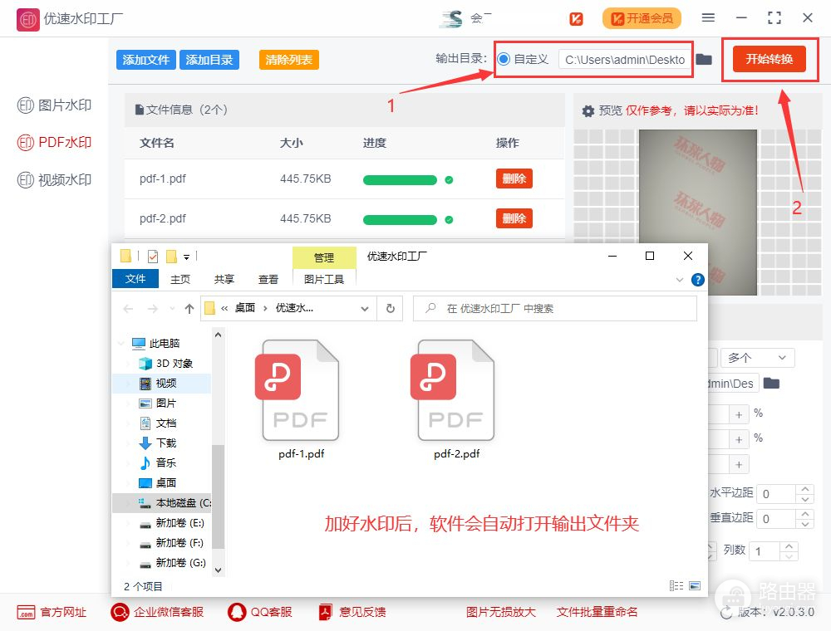This screenshot has height=631, width=831.
Task: Open 官方网址 link icon at bottom
Action: (26, 612)
